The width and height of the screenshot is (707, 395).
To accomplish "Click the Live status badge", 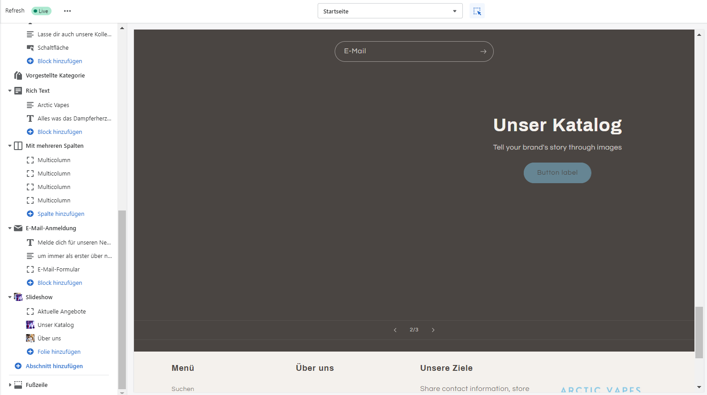I will click(x=41, y=11).
